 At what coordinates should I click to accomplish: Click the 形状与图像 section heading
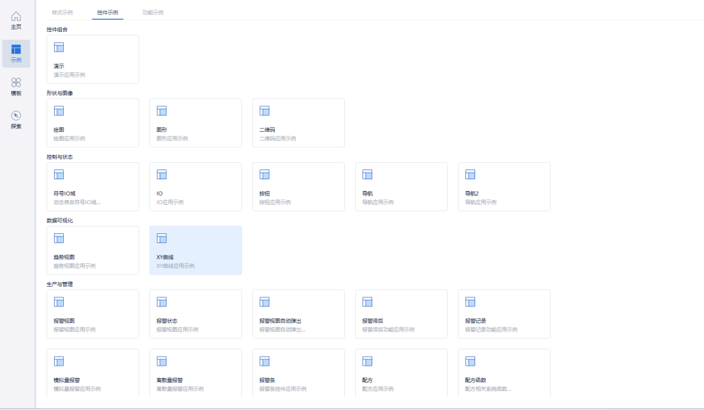coord(60,93)
